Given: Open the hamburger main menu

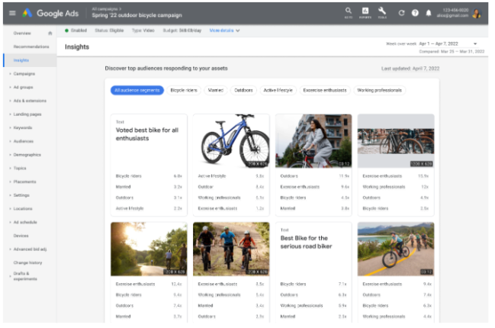Looking at the screenshot, I should point(11,12).
